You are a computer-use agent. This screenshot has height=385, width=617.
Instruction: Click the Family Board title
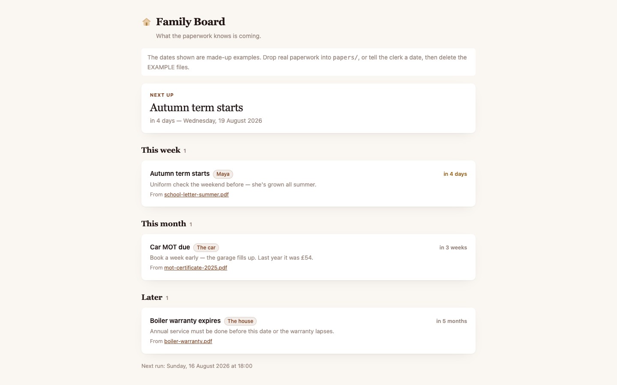coord(191,22)
